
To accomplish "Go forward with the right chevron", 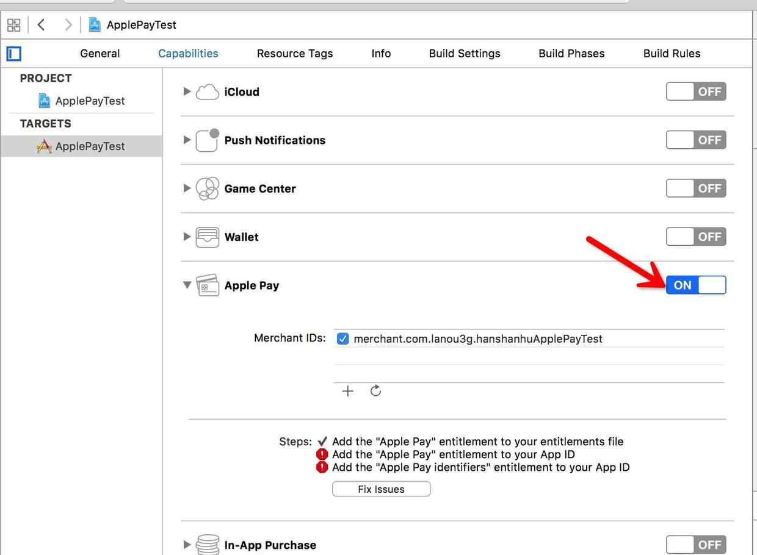I will (x=68, y=25).
